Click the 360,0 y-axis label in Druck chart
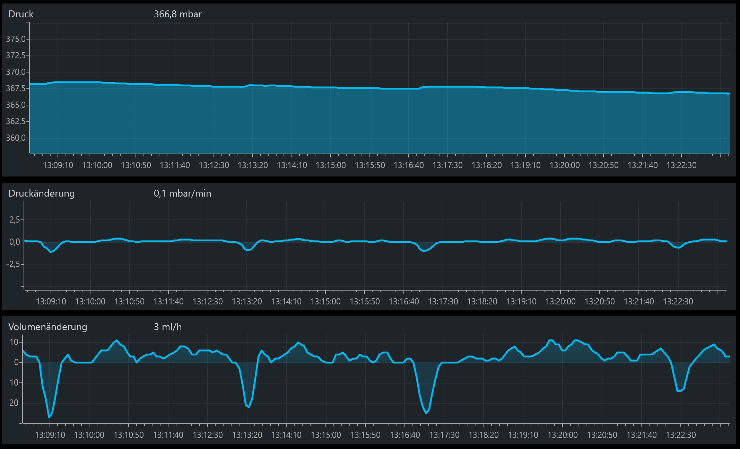This screenshot has height=449, width=740. pos(16,138)
